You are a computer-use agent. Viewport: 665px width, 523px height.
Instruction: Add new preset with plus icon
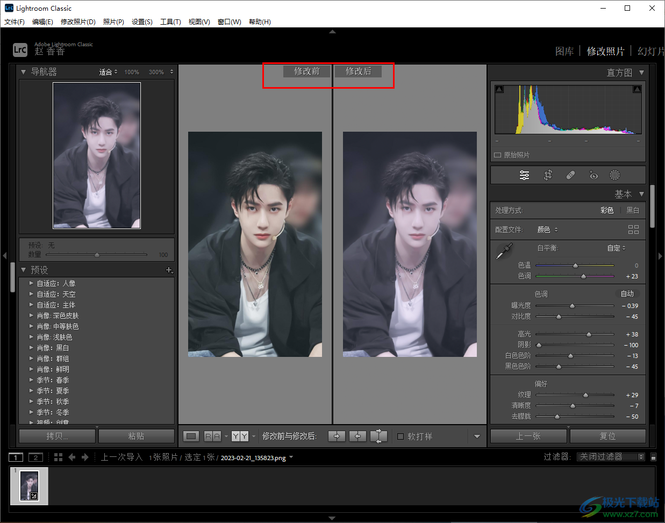(169, 270)
